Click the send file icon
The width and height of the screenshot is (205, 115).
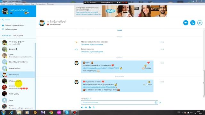[x=90, y=107]
